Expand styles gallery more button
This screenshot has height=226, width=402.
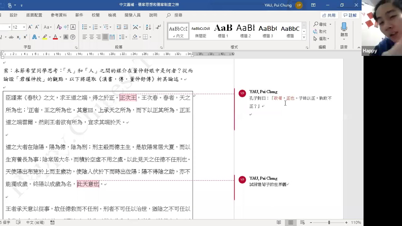[304, 38]
